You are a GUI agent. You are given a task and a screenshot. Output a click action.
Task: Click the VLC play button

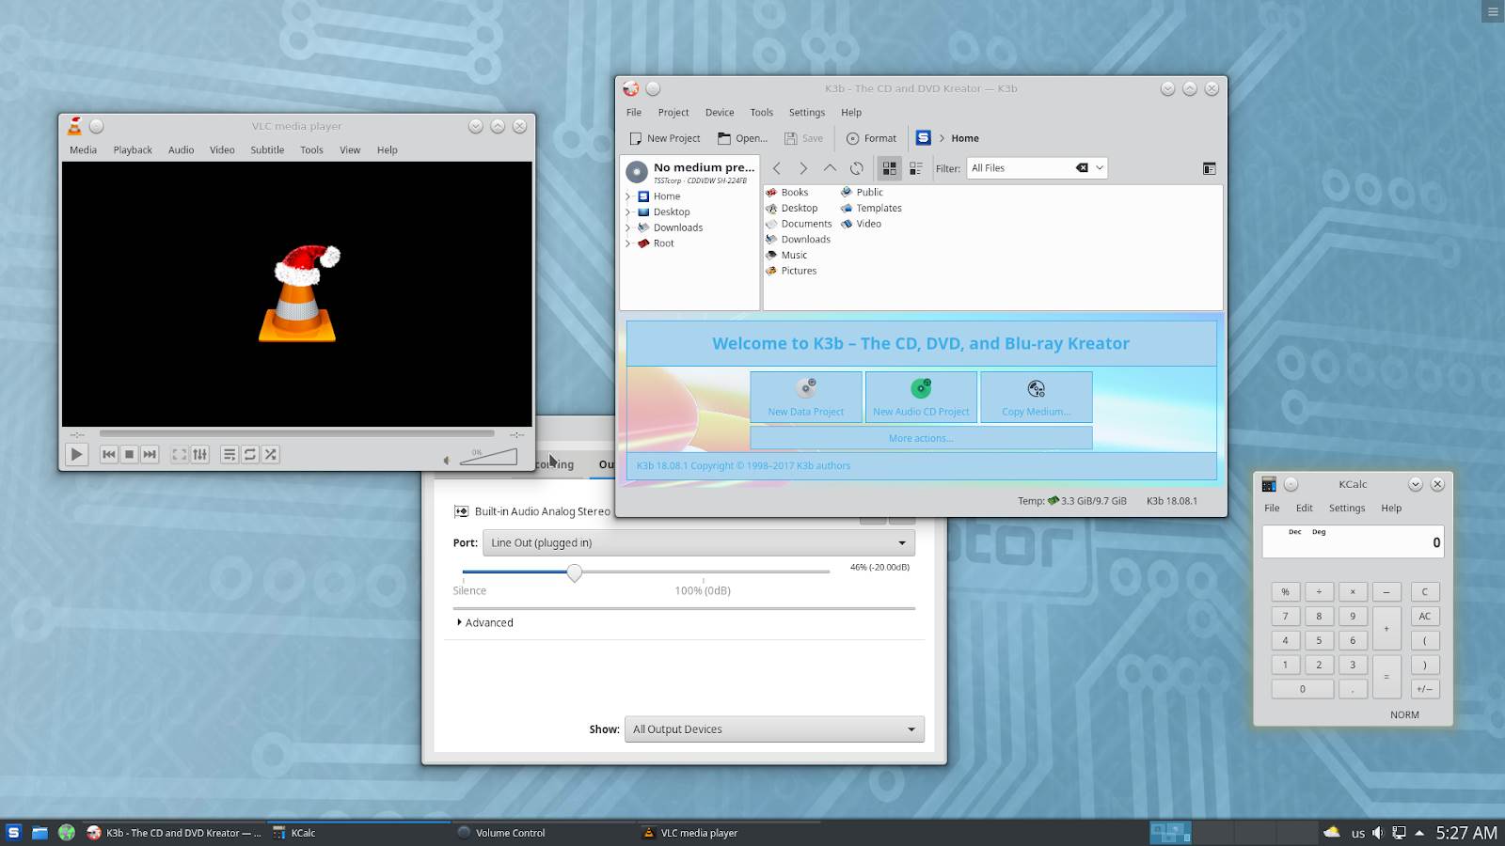(76, 455)
